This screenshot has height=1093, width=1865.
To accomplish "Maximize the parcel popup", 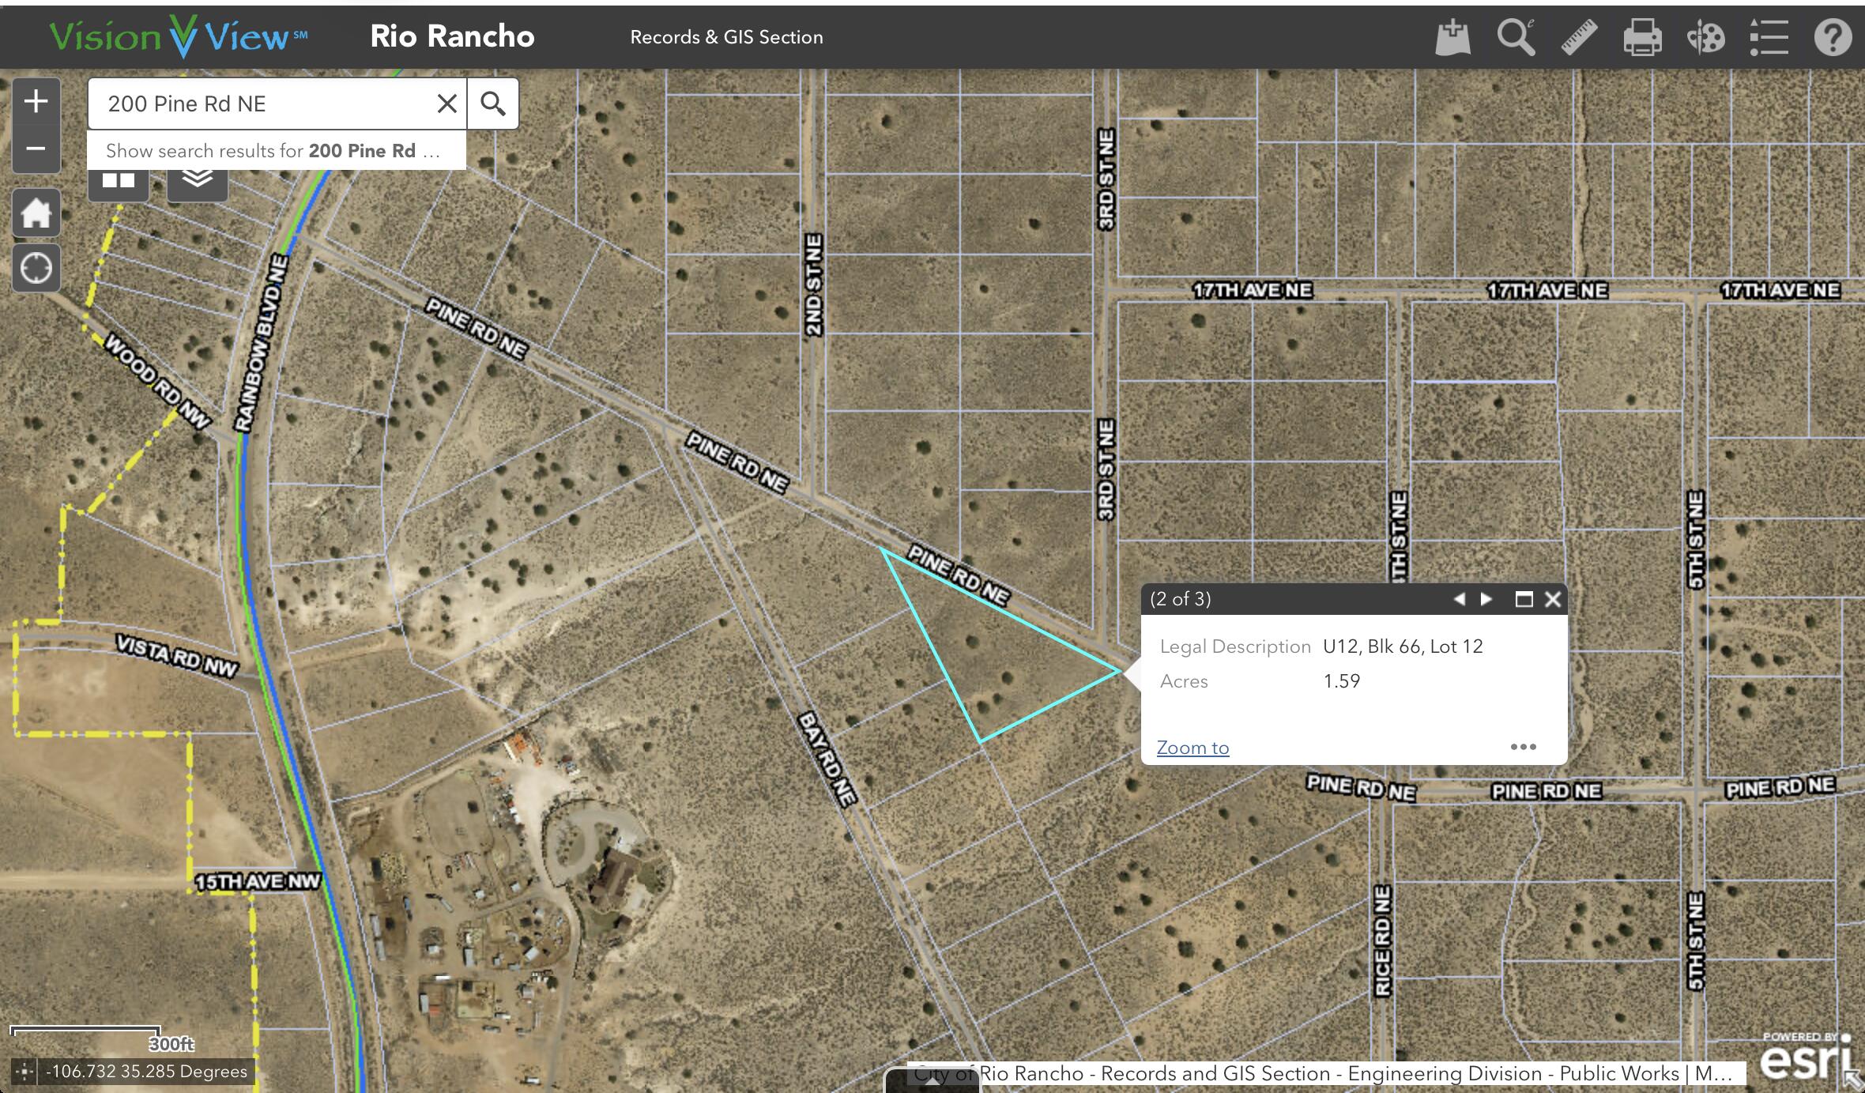I will tap(1524, 599).
